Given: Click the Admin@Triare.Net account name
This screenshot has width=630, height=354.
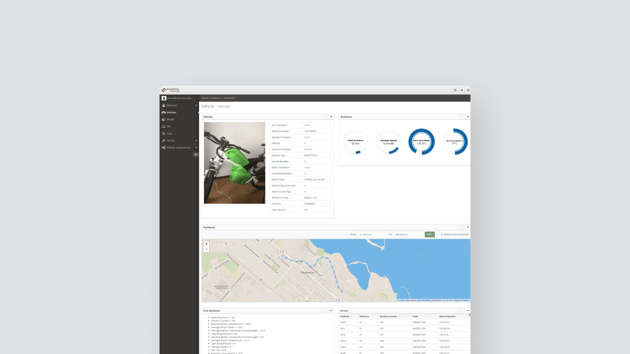Looking at the screenshot, I should pos(180,98).
